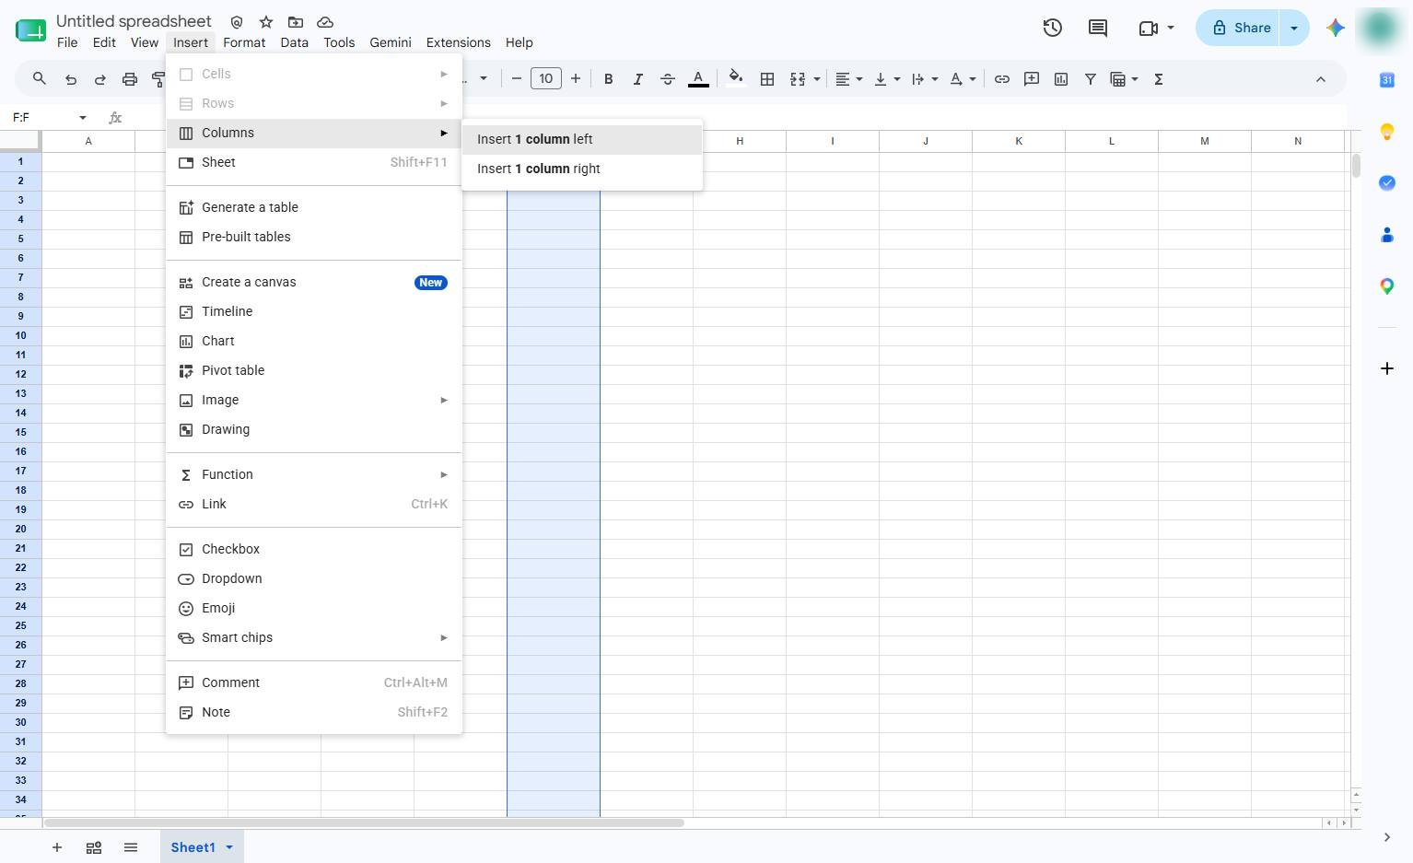This screenshot has height=863, width=1413.
Task: Click the functions sigma toolbar icon
Action: pos(1159,79)
